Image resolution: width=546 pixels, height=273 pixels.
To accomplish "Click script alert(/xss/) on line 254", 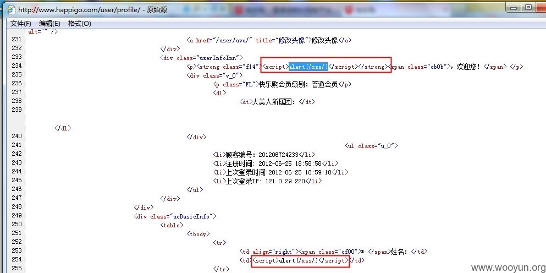I will tap(300, 260).
